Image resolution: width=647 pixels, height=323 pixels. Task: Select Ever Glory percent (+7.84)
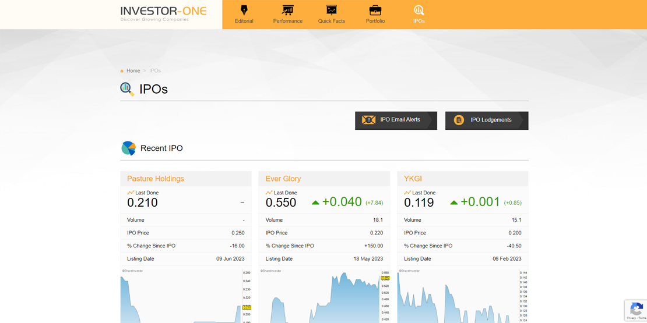point(374,203)
